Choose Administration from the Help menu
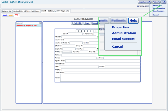Image resolution: width=168 pixels, height=111 pixels. pyautogui.click(x=159, y=8)
